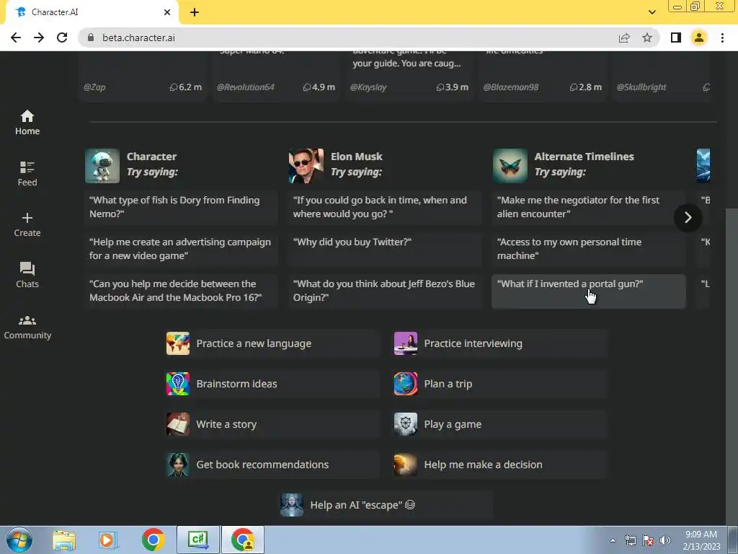Open the Chats sidebar item
Image resolution: width=738 pixels, height=554 pixels.
tap(27, 275)
